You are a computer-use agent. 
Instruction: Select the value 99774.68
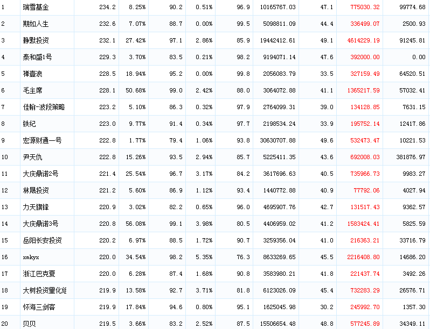[412, 7]
